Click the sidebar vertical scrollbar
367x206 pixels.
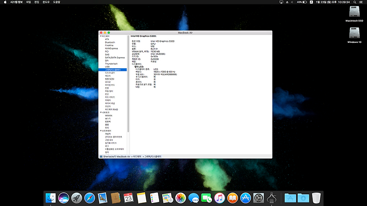pyautogui.click(x=128, y=84)
